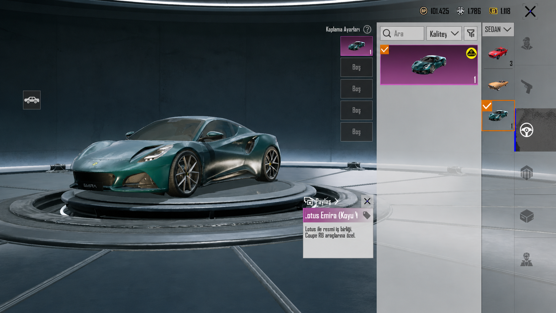Open the vehicle view icon on the left
This screenshot has width=556, height=313.
click(32, 100)
